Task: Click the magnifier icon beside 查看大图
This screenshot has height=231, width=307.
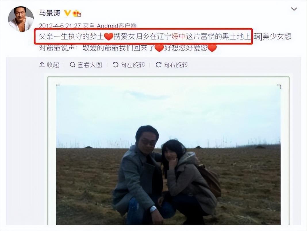Action: point(72,65)
